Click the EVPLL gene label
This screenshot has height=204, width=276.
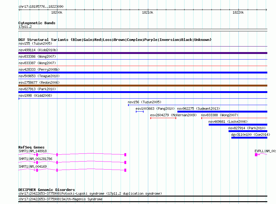pyautogui.click(x=265, y=151)
